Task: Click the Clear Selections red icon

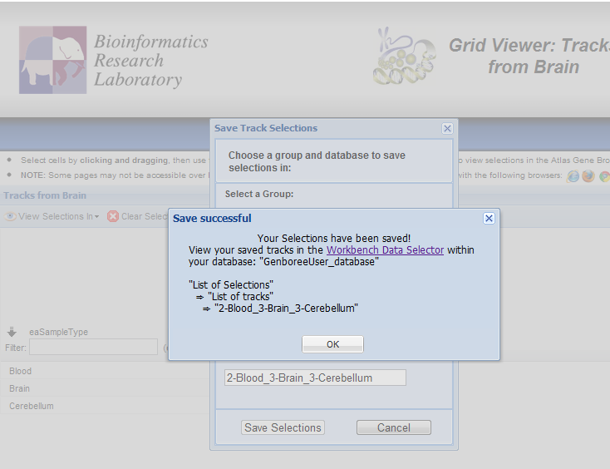Action: 113,216
